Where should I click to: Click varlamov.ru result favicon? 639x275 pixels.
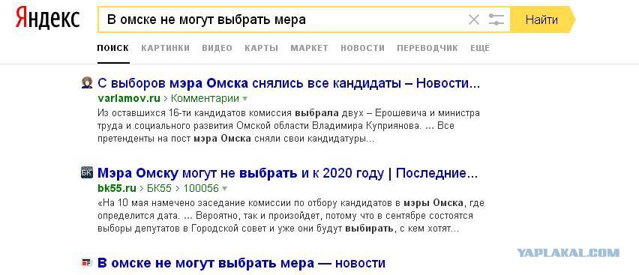click(87, 82)
